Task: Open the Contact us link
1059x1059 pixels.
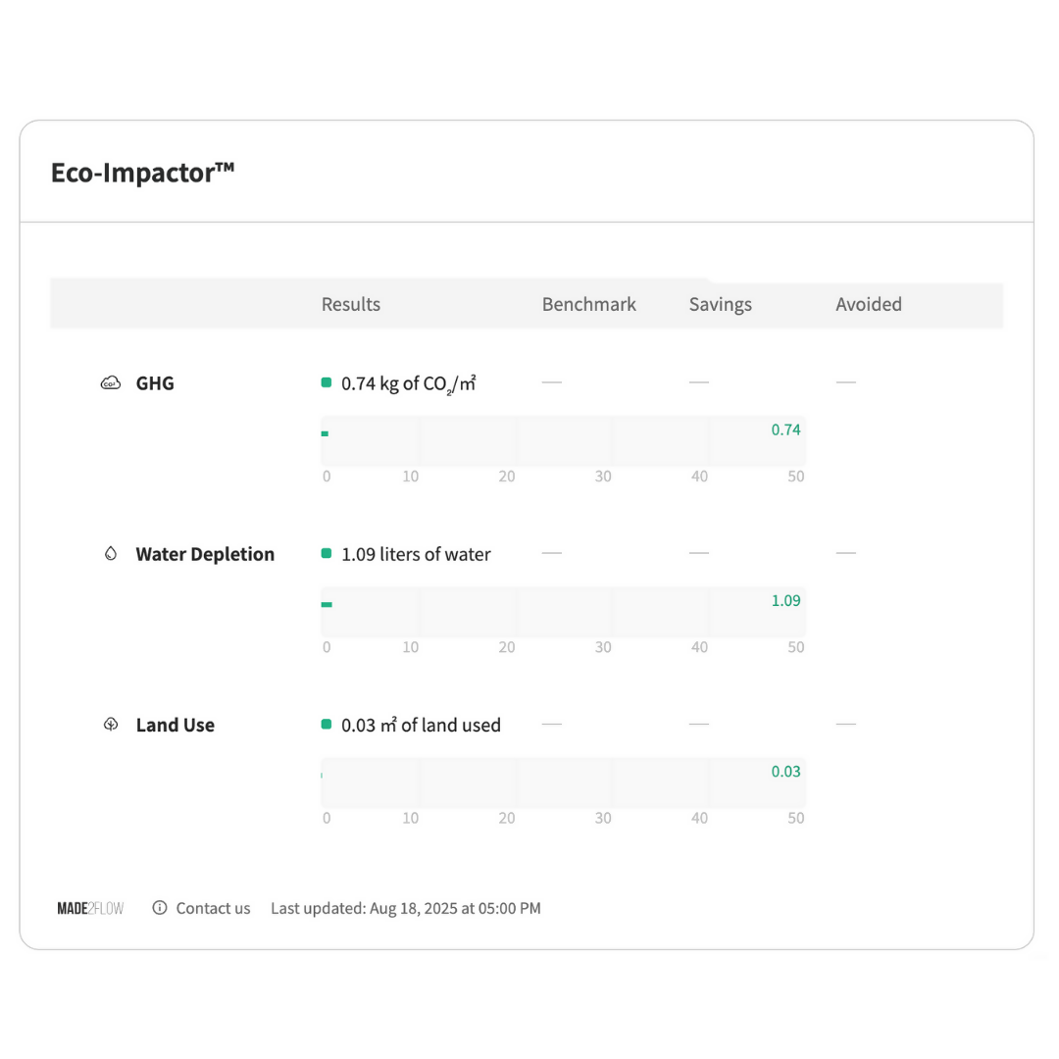Action: (213, 908)
